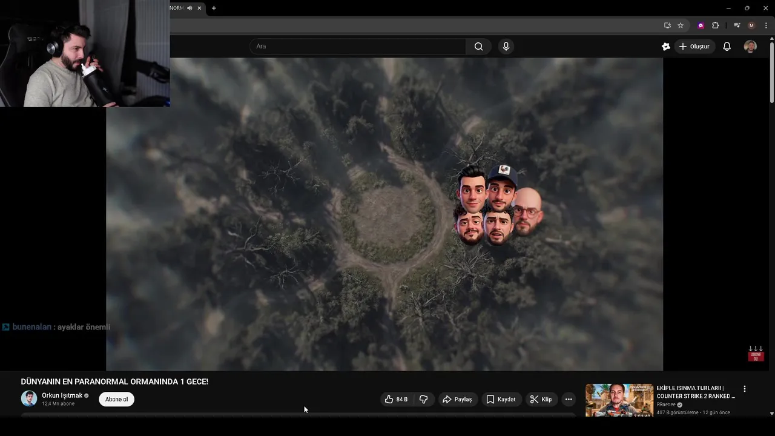Dislike the video with thumbs-down

point(424,399)
